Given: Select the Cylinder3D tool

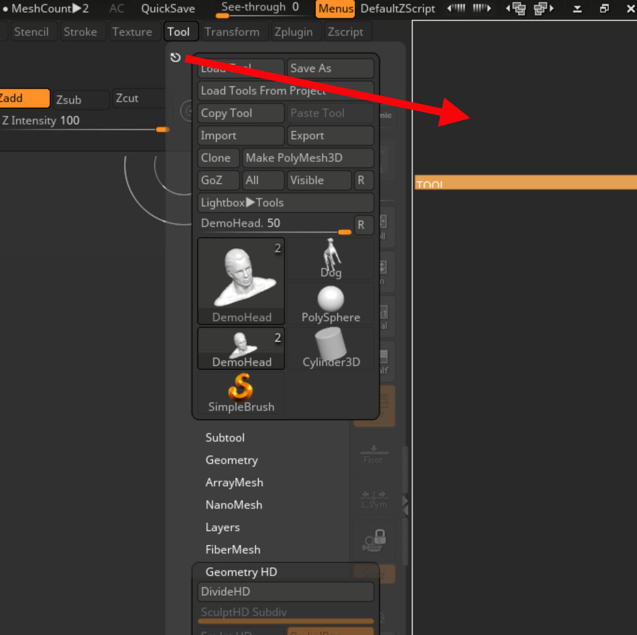Looking at the screenshot, I should coord(331,348).
